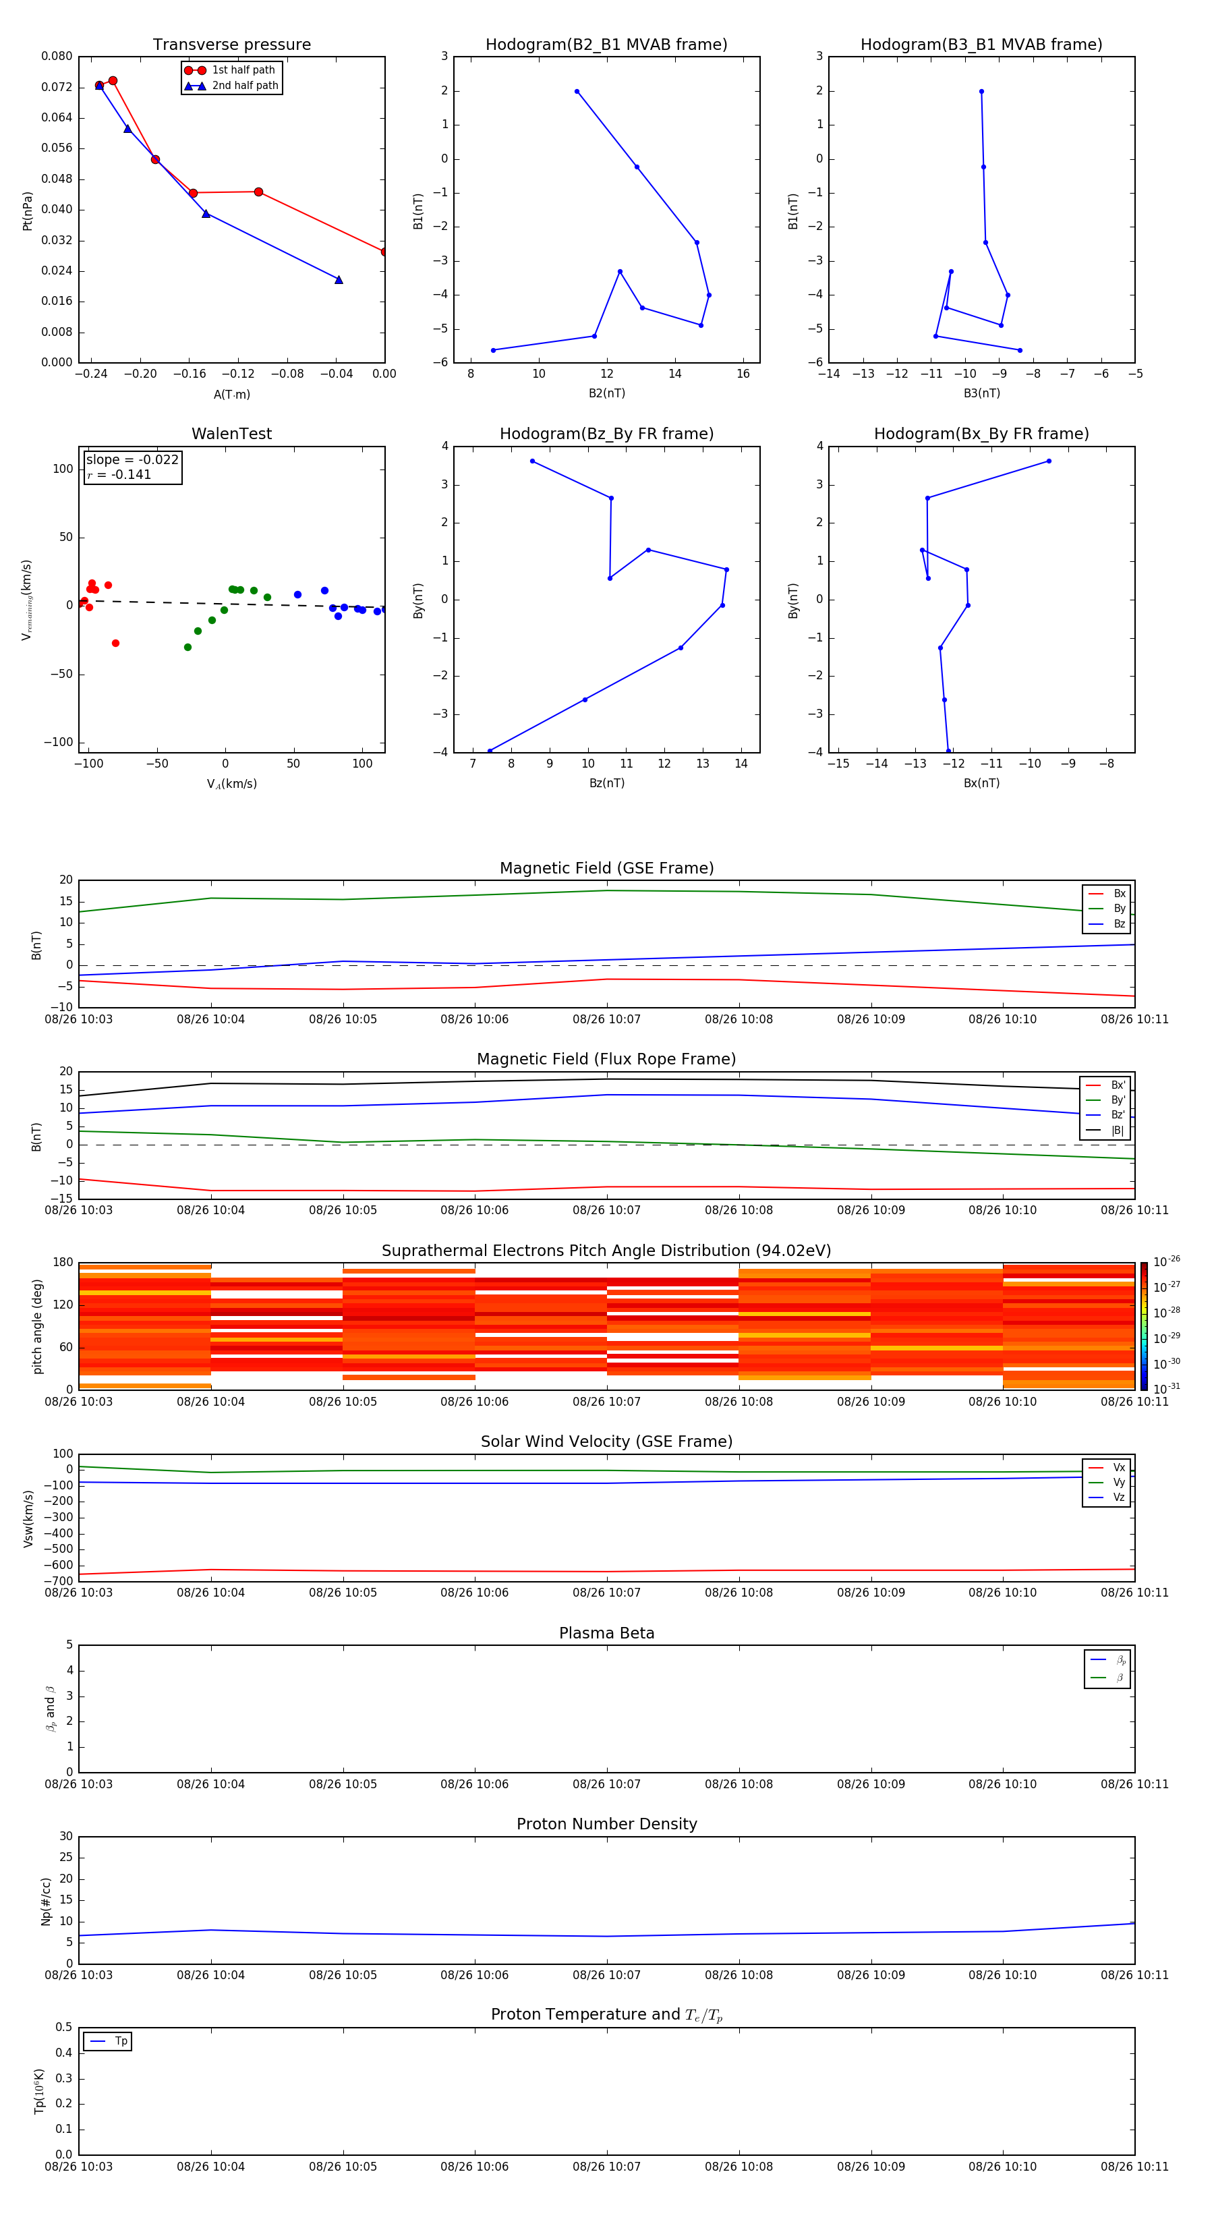This screenshot has width=1214, height=2226.
Task: Click the '-700' tick on solar wind velocity axis
Action: point(57,1581)
